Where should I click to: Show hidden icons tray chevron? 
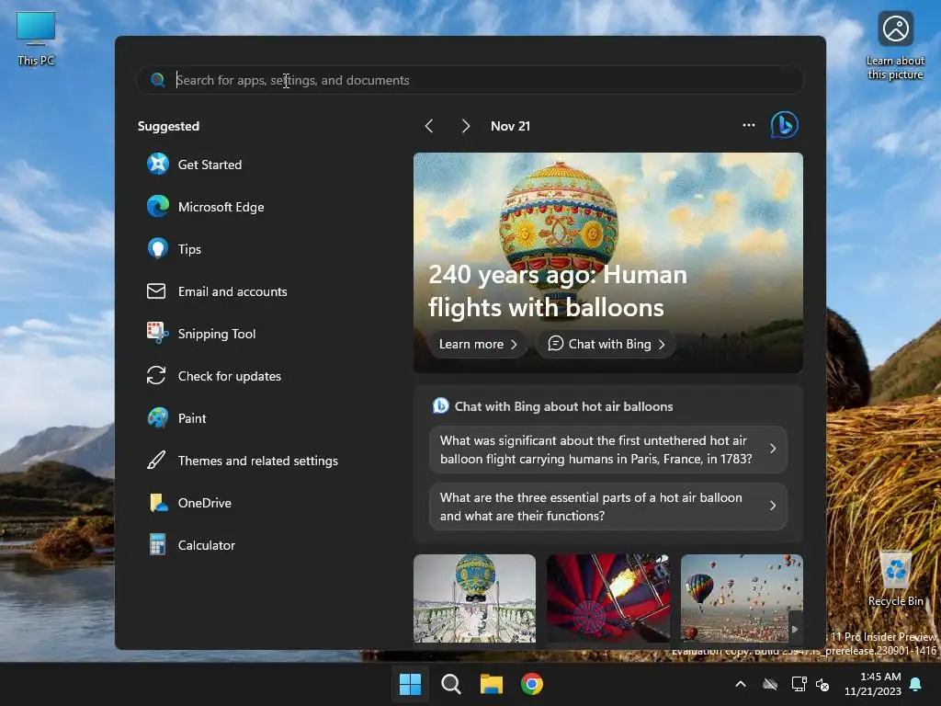pyautogui.click(x=741, y=684)
